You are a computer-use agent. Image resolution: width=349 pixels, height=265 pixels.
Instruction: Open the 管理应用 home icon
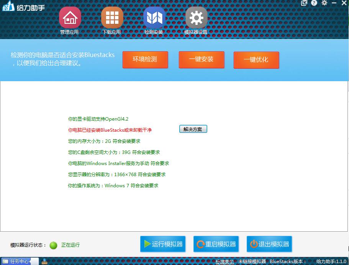click(70, 18)
